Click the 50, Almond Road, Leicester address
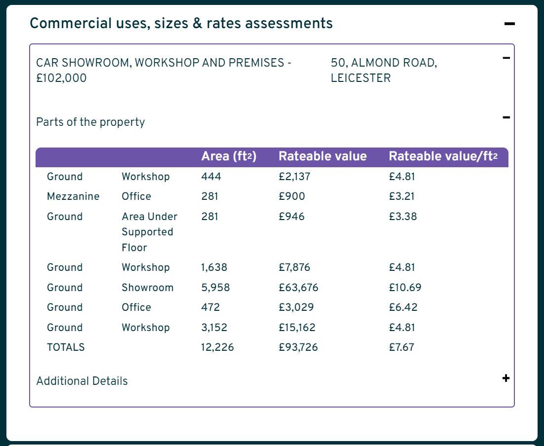544x446 pixels. point(384,70)
